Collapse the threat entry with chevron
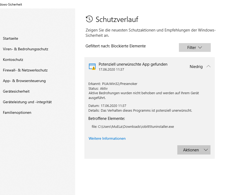 208,66
